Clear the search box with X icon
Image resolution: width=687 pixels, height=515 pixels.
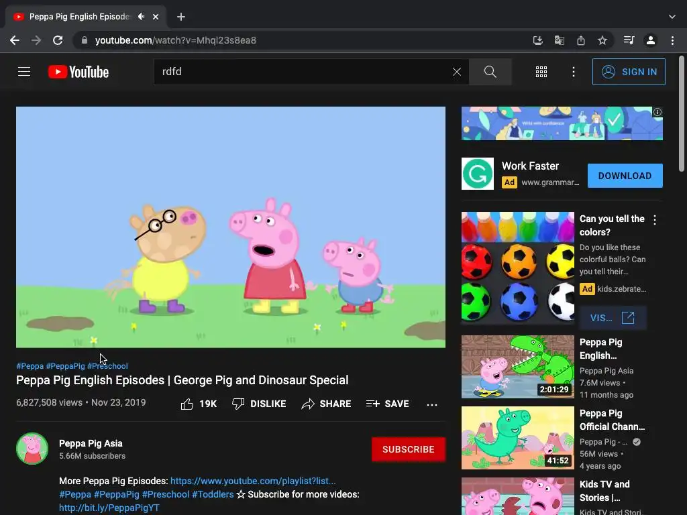456,72
